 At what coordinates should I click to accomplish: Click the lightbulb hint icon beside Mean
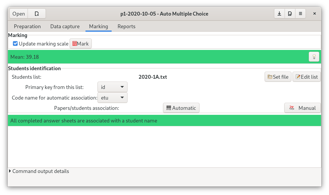click(x=314, y=57)
